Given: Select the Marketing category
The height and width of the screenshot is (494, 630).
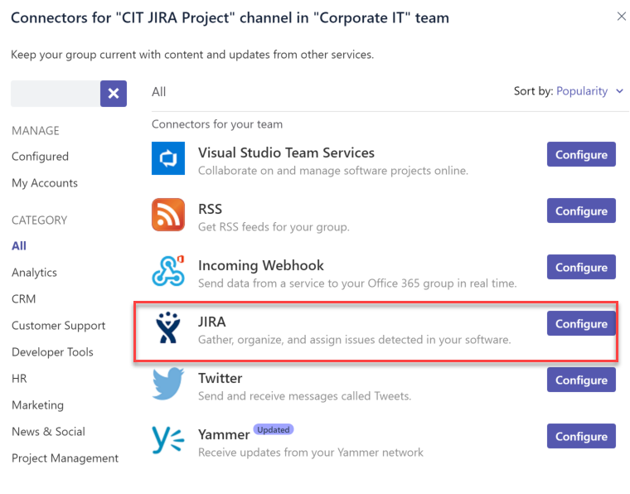Looking at the screenshot, I should point(38,404).
